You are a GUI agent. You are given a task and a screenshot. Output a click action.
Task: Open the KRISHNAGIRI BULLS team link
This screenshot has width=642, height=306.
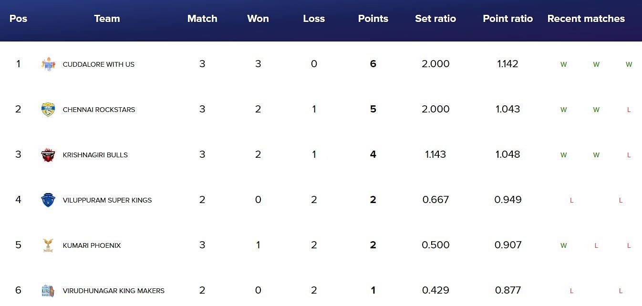[95, 155]
